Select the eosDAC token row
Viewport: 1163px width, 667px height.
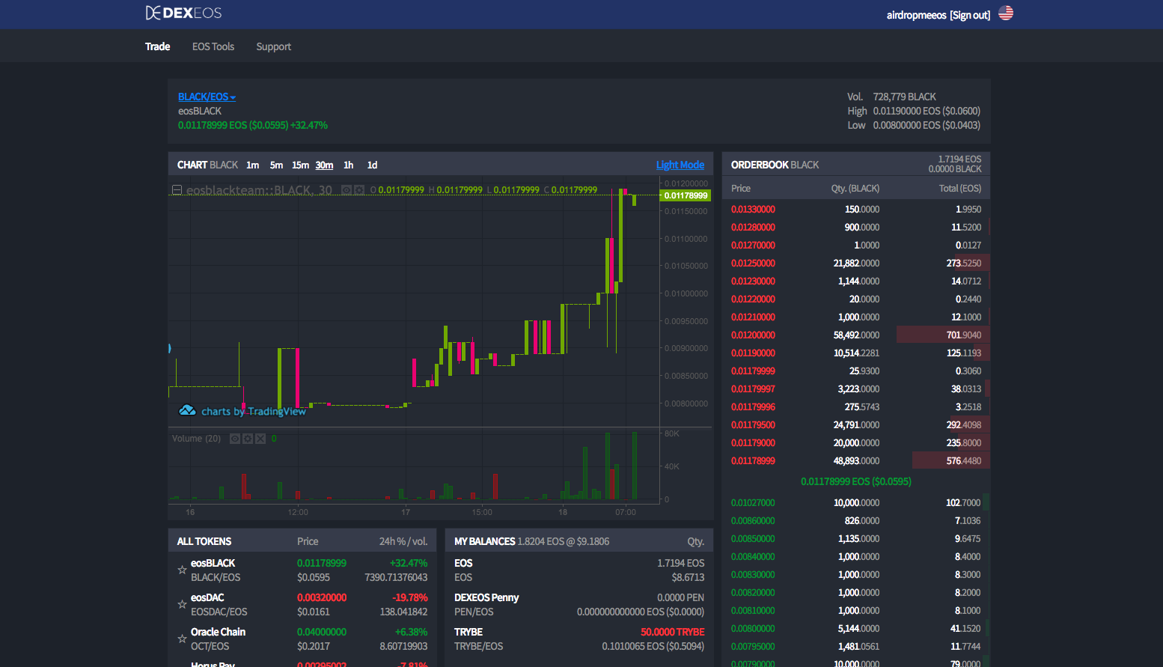point(302,605)
